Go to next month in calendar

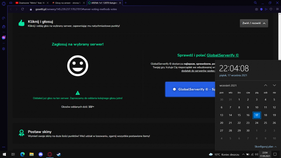(274, 85)
